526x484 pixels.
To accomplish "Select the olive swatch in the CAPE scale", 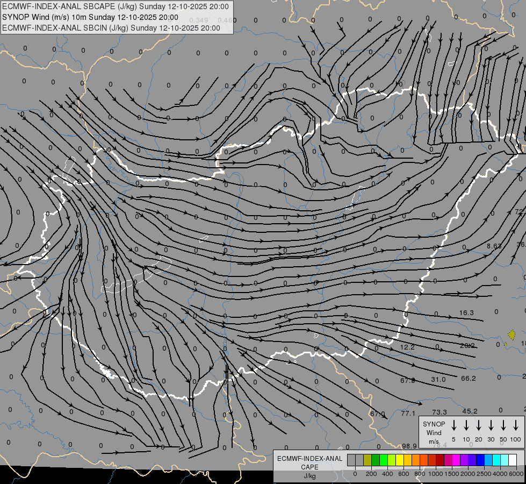I will click(x=368, y=460).
